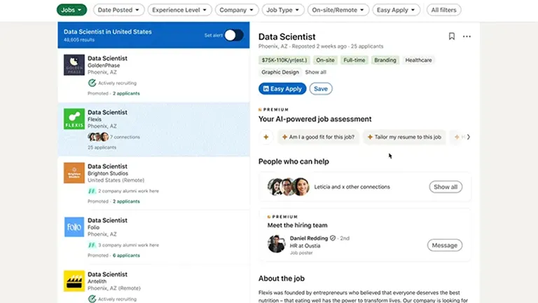
Task: Click '2 applicants' under Brighton Studios
Action: coord(126,201)
